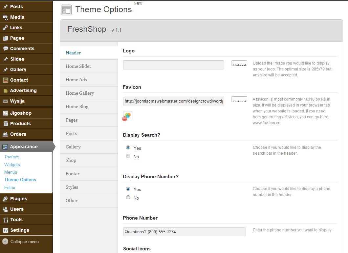Click the Theme Options page title icon
Viewport: 348px width, 253px height.
pos(66,10)
